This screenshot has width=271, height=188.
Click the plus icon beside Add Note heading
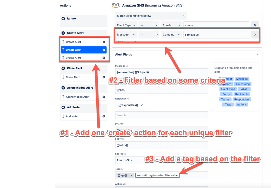click(x=63, y=107)
